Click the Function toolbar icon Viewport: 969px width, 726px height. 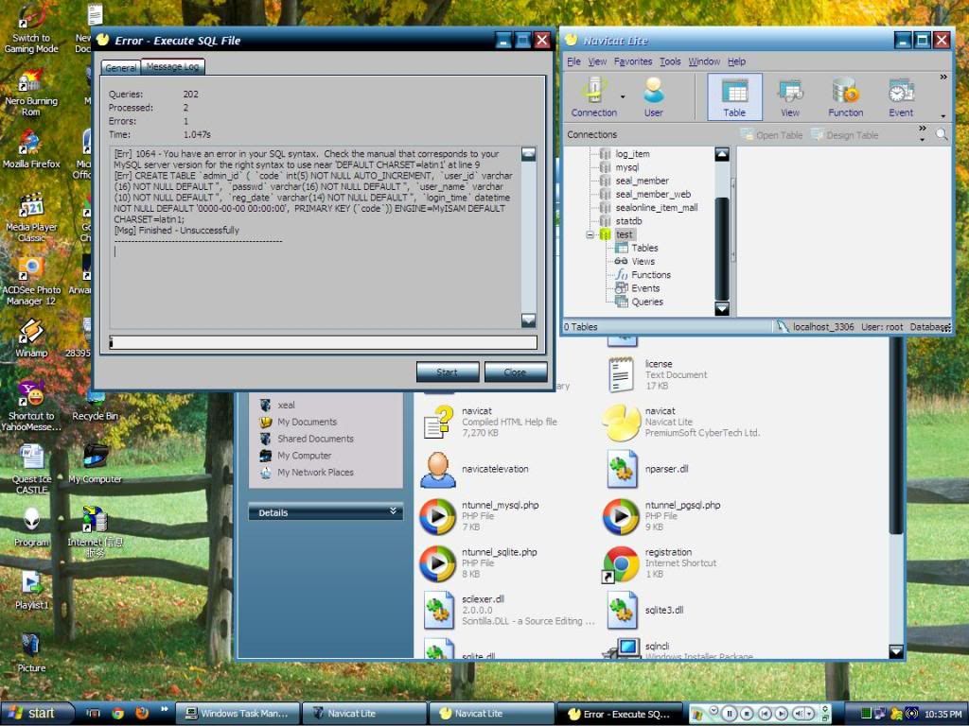pos(845,96)
